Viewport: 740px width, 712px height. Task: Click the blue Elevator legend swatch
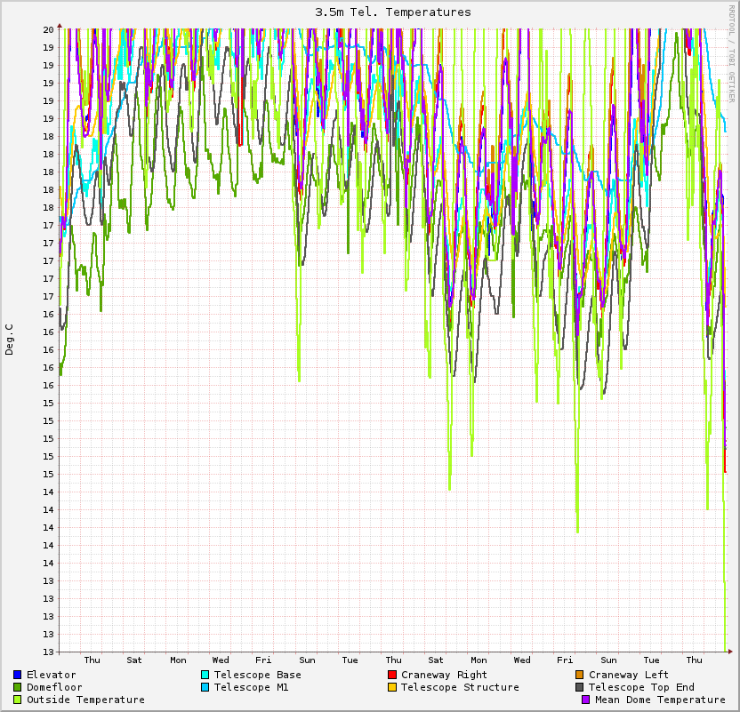[x=18, y=675]
